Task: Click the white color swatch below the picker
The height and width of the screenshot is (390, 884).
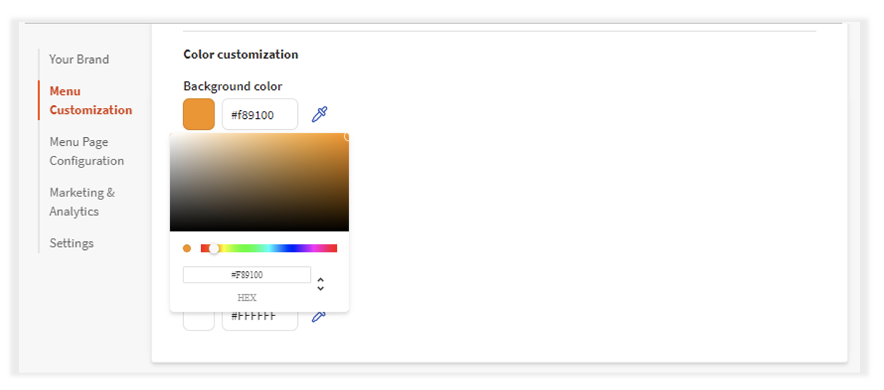Action: [199, 320]
